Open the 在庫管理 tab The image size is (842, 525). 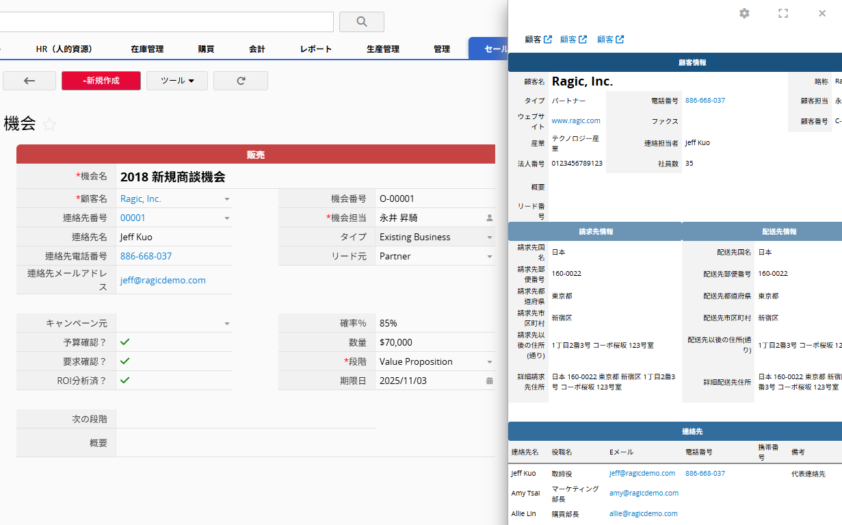click(x=147, y=49)
